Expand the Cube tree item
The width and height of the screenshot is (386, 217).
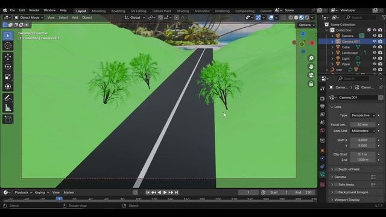332,47
